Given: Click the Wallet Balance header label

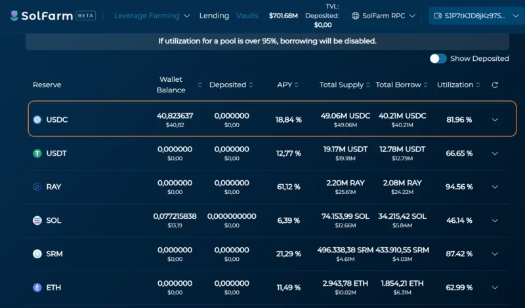Looking at the screenshot, I should tap(171, 85).
